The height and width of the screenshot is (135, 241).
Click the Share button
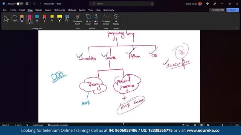[232, 10]
